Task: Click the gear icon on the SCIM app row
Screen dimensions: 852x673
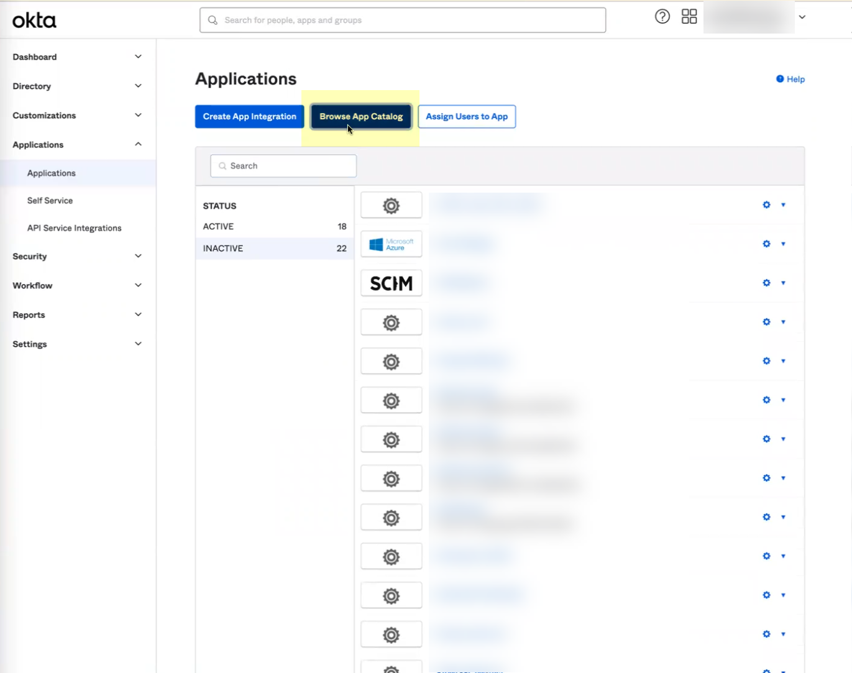Action: point(766,283)
